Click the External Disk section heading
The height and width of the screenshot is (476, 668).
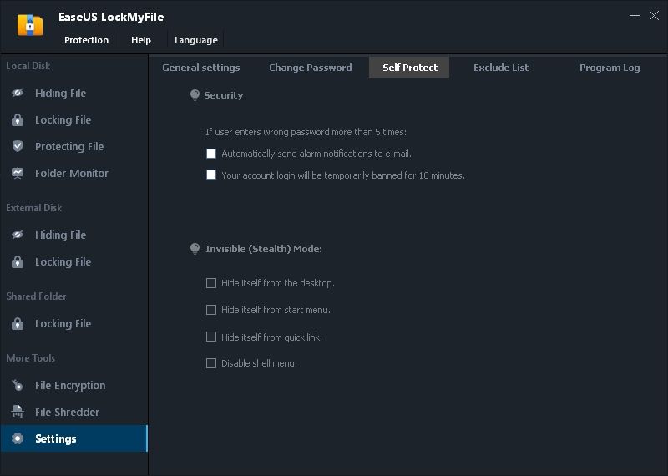tap(34, 208)
